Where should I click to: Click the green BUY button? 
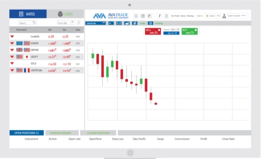190,32
